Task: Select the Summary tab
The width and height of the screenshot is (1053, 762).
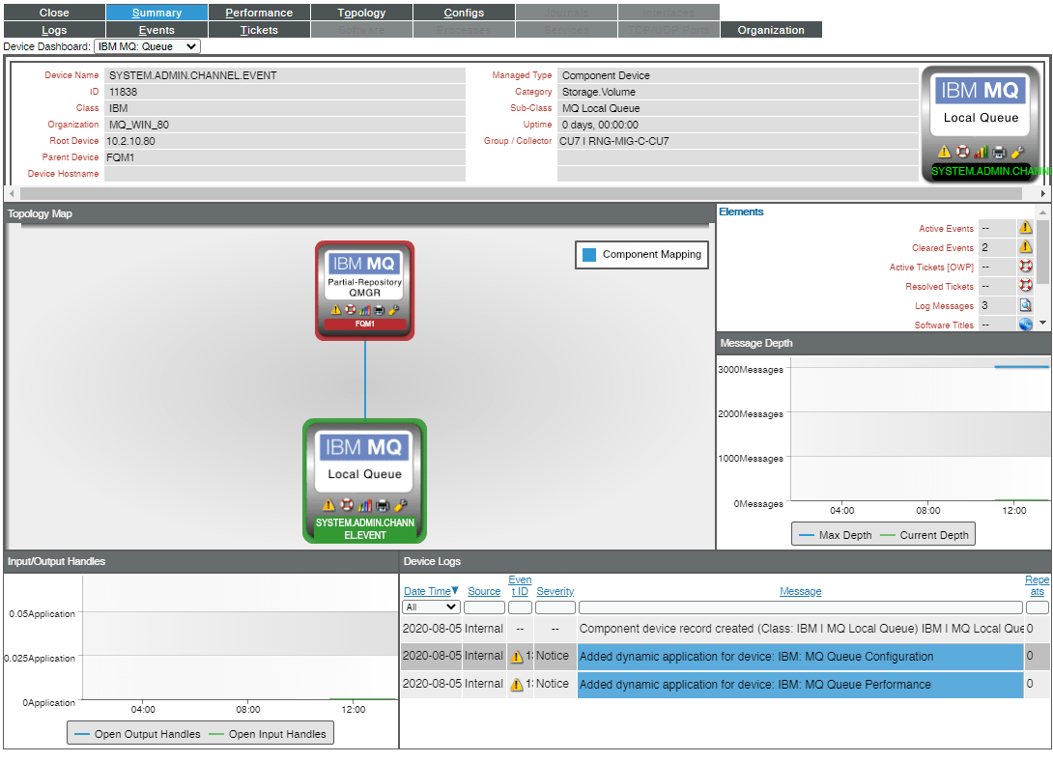Action: [x=157, y=13]
